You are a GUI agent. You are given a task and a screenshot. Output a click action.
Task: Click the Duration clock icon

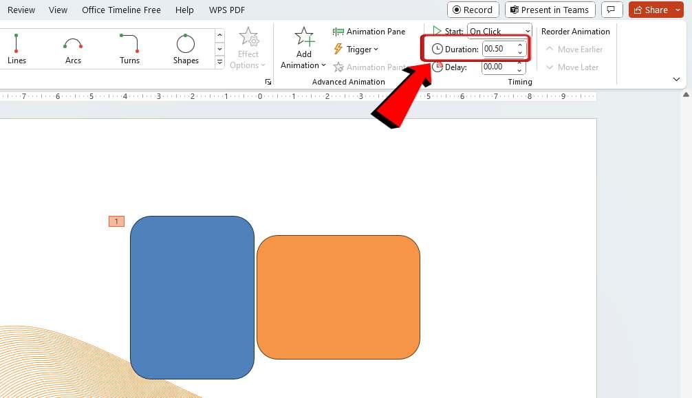[438, 49]
